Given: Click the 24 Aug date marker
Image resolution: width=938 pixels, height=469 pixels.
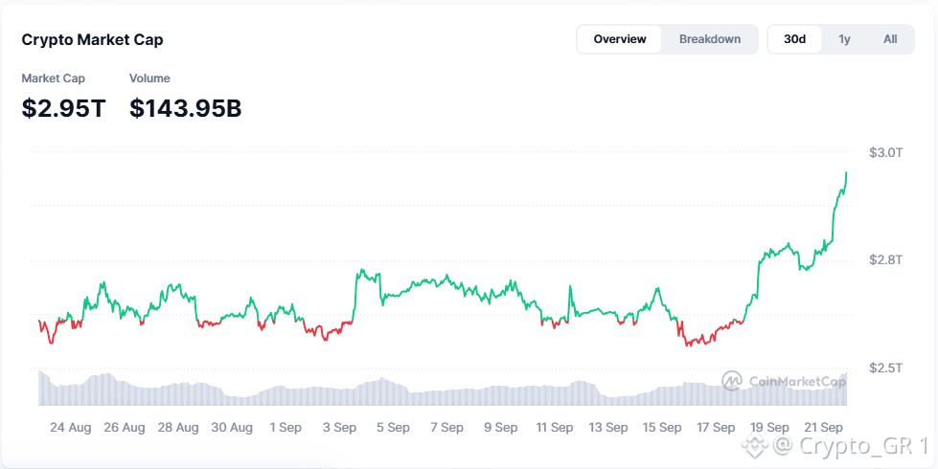Looking at the screenshot, I should pos(71,428).
